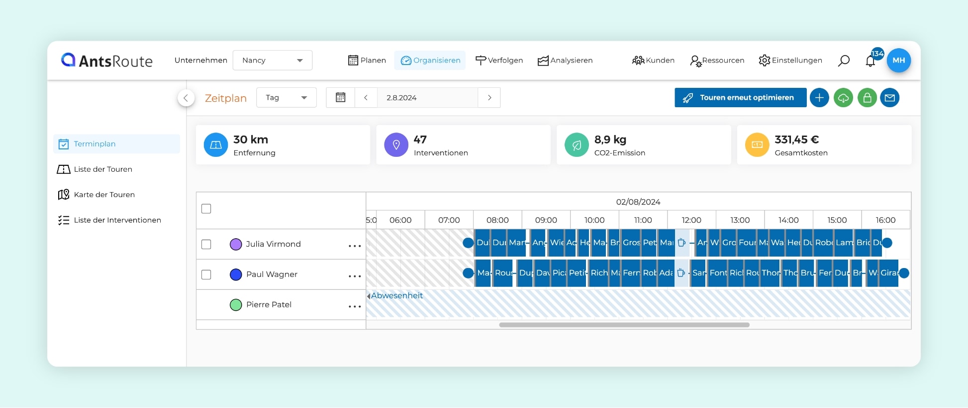This screenshot has height=408, width=968.
Task: Click the blue plus add button
Action: (819, 98)
